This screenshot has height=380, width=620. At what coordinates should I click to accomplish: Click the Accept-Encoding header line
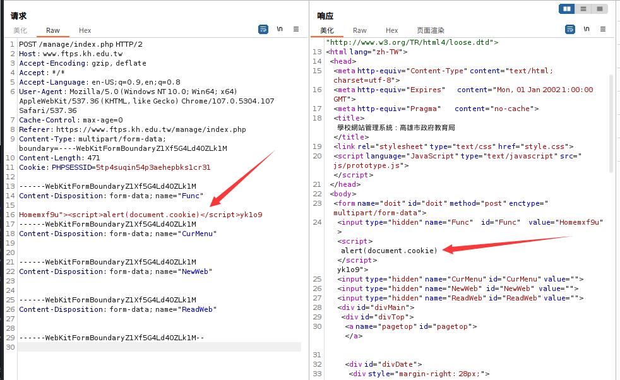[x=83, y=63]
